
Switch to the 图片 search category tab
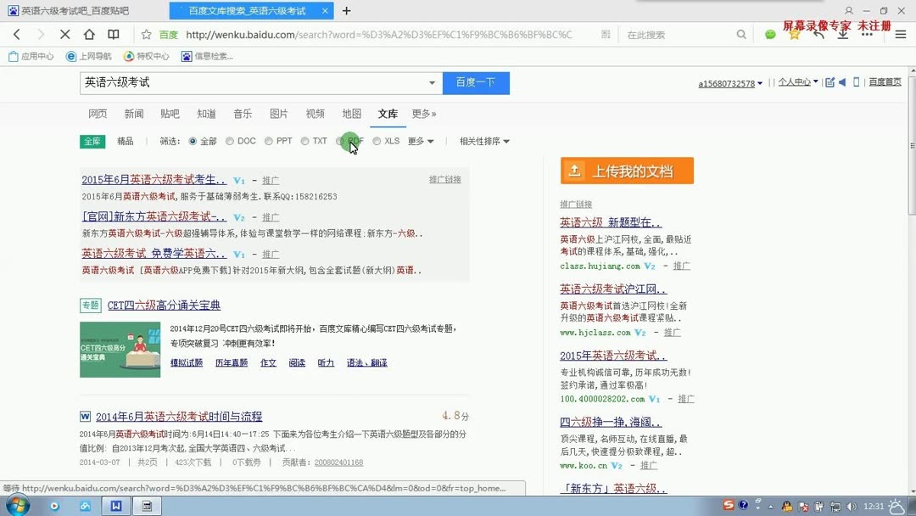[x=279, y=113]
